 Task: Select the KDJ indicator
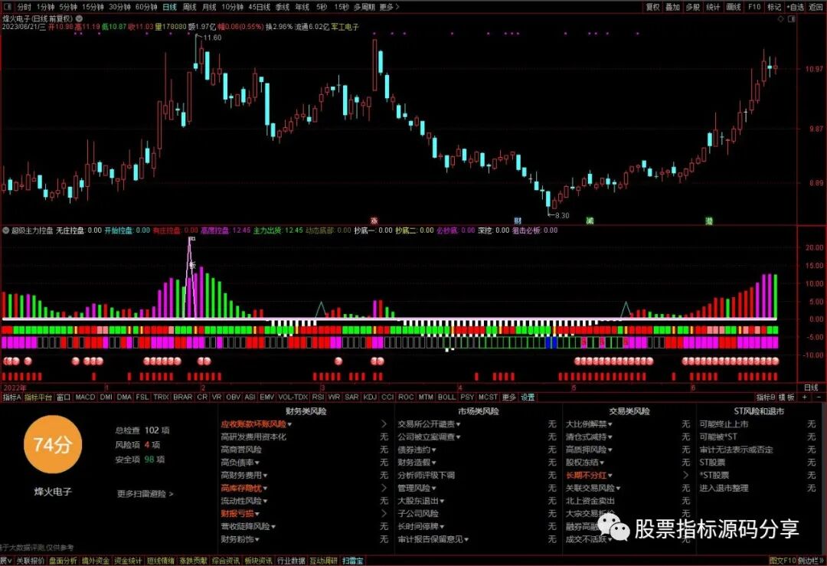[370, 397]
